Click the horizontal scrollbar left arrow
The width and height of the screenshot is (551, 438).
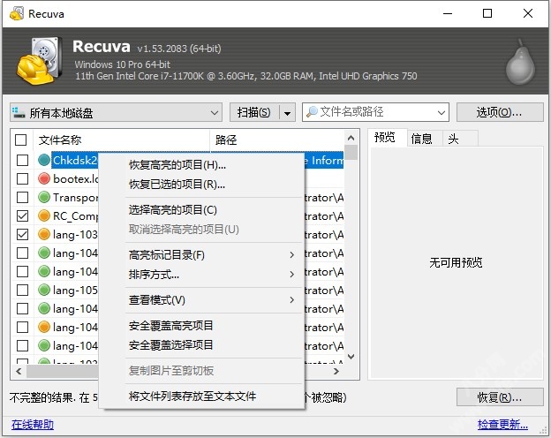(19, 371)
